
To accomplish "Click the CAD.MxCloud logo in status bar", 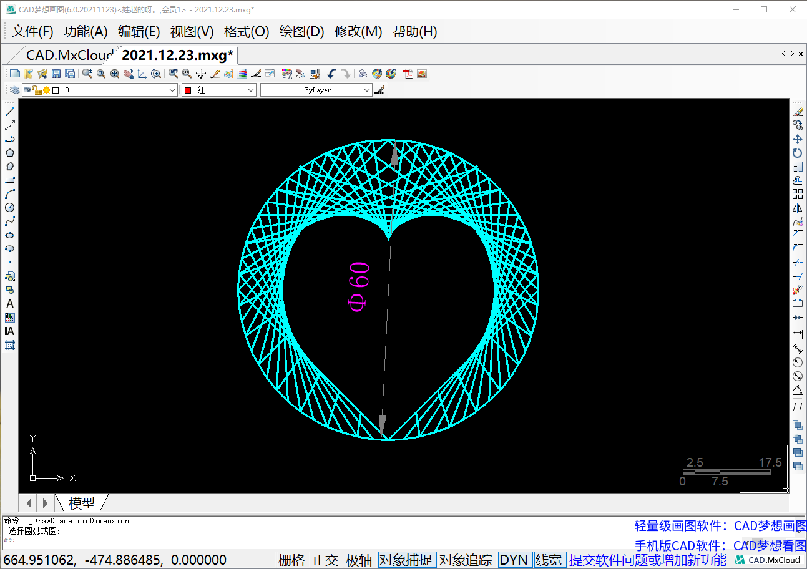I will (x=768, y=560).
